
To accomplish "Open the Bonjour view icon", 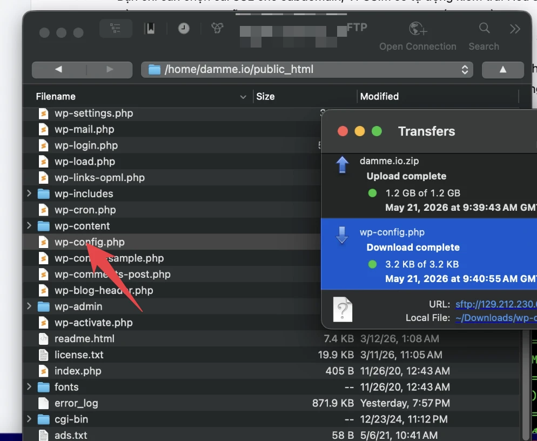I will coord(218,28).
